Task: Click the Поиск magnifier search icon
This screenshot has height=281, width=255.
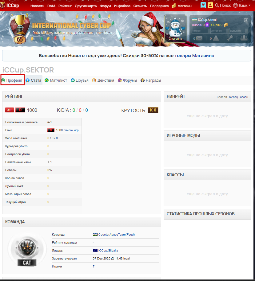Action: coord(217,6)
